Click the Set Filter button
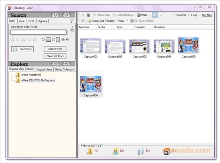 (22, 49)
